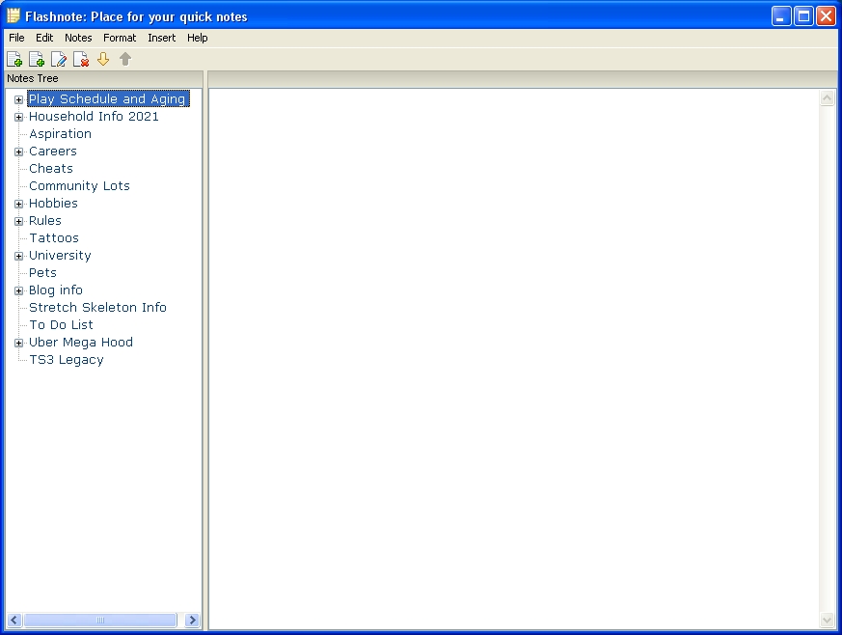Viewport: 842px width, 635px height.
Task: Select the Tattoos note
Action: click(54, 238)
